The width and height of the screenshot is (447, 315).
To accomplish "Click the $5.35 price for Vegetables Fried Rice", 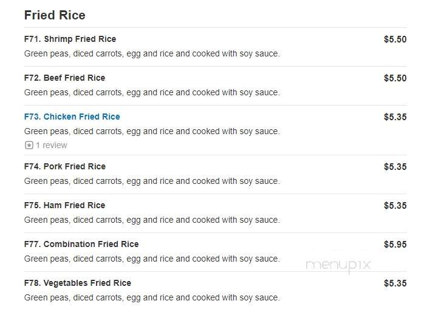I will pyautogui.click(x=395, y=283).
